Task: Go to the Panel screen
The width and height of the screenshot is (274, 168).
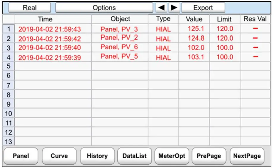Action: 21,156
